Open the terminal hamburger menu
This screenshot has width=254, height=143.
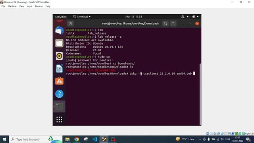[173, 23]
